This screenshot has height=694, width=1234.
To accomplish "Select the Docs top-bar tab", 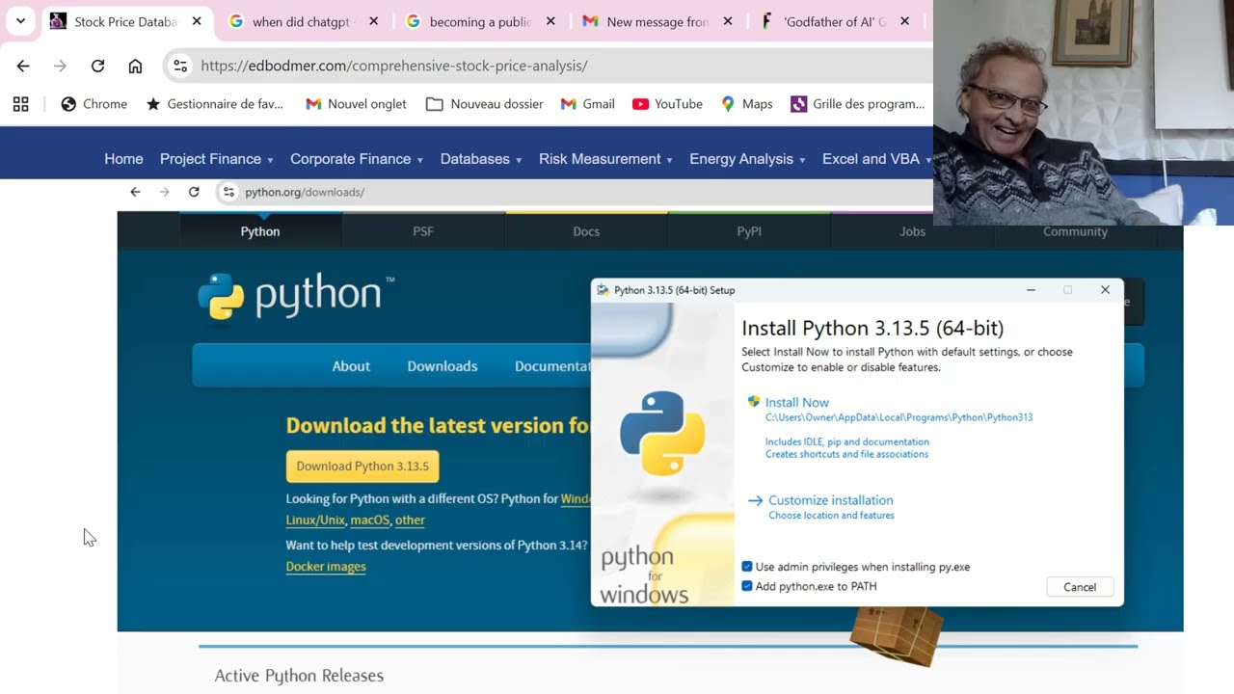I will (586, 231).
